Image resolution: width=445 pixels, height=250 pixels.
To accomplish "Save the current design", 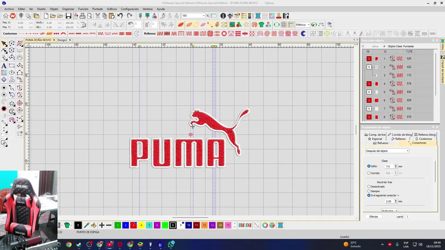I will (x=68, y=16).
